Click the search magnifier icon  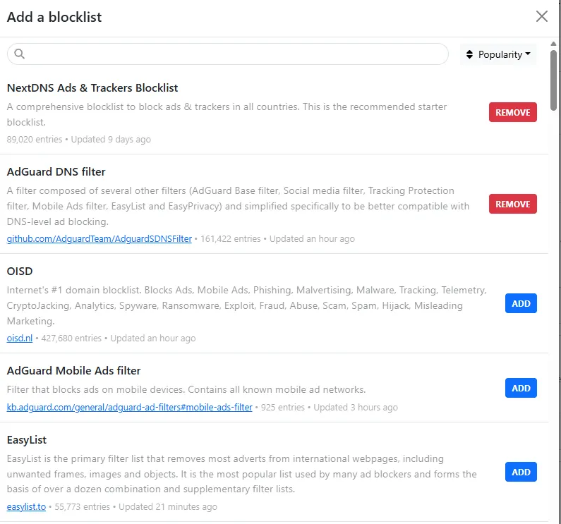(20, 54)
